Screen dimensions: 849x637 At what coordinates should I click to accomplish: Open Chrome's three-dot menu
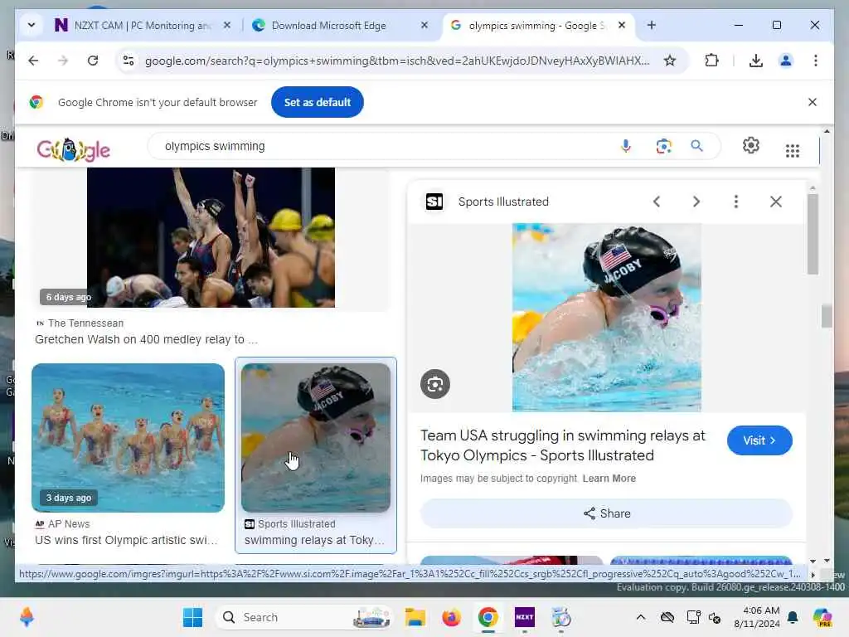pos(816,61)
